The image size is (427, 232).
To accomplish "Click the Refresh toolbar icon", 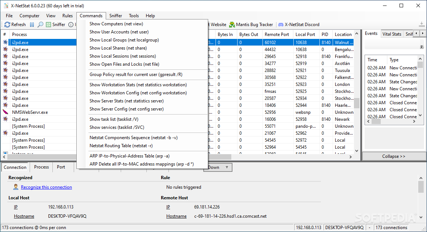I will click(x=7, y=25).
